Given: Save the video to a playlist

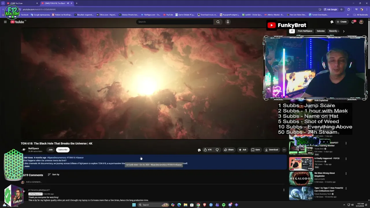Looking at the screenshot, I should [x=256, y=150].
